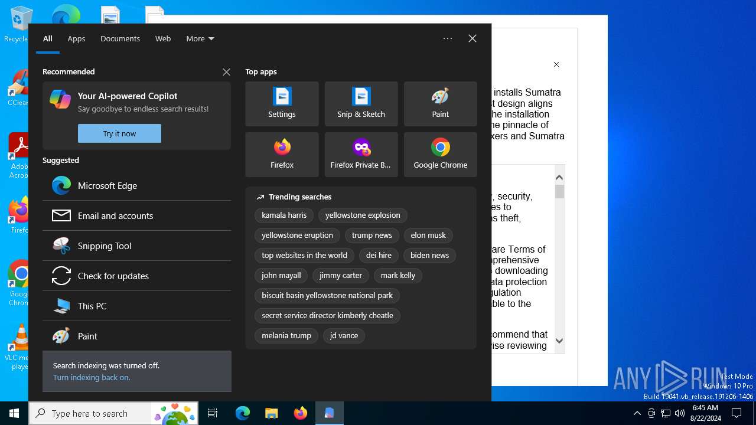Viewport: 756px width, 425px height.
Task: Select the active installer taskbar icon
Action: (330, 413)
